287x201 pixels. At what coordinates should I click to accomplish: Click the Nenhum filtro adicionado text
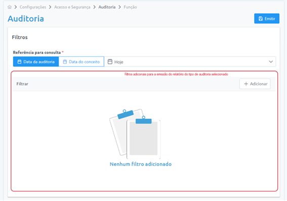click(x=141, y=164)
